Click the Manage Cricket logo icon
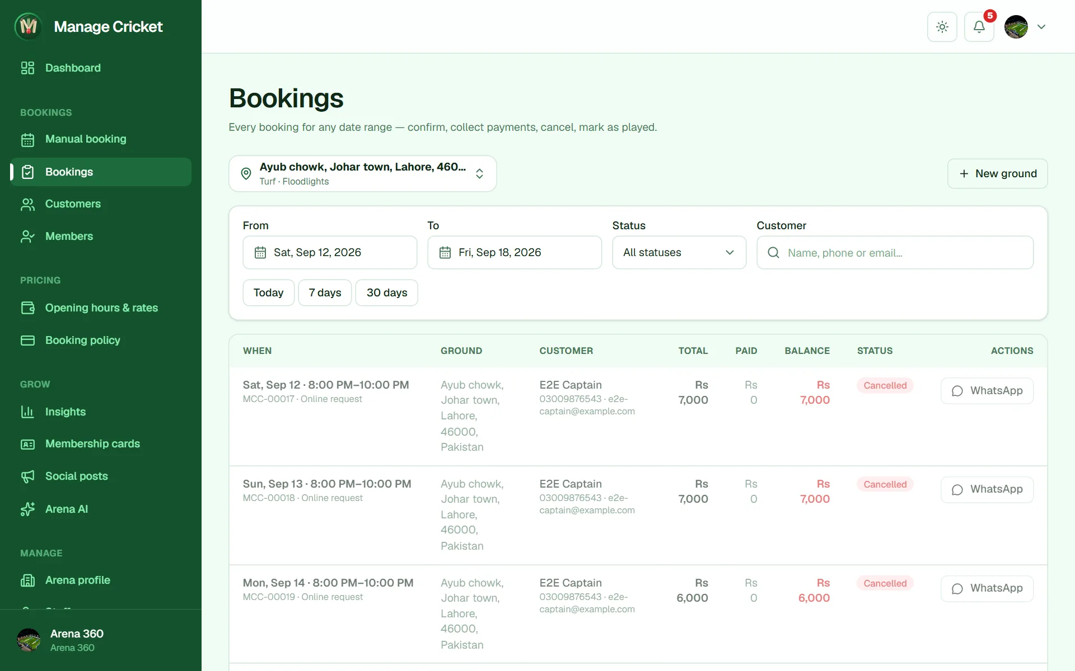Viewport: 1075px width, 671px height. [28, 26]
